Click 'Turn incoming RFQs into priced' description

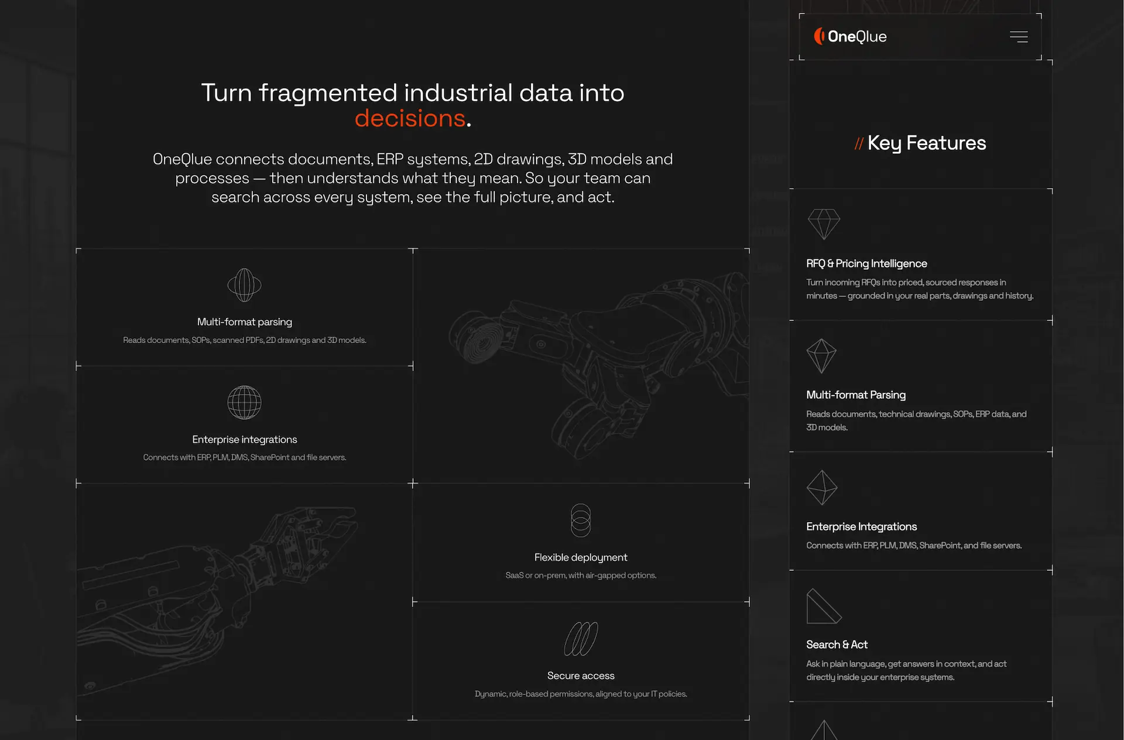[x=920, y=289]
